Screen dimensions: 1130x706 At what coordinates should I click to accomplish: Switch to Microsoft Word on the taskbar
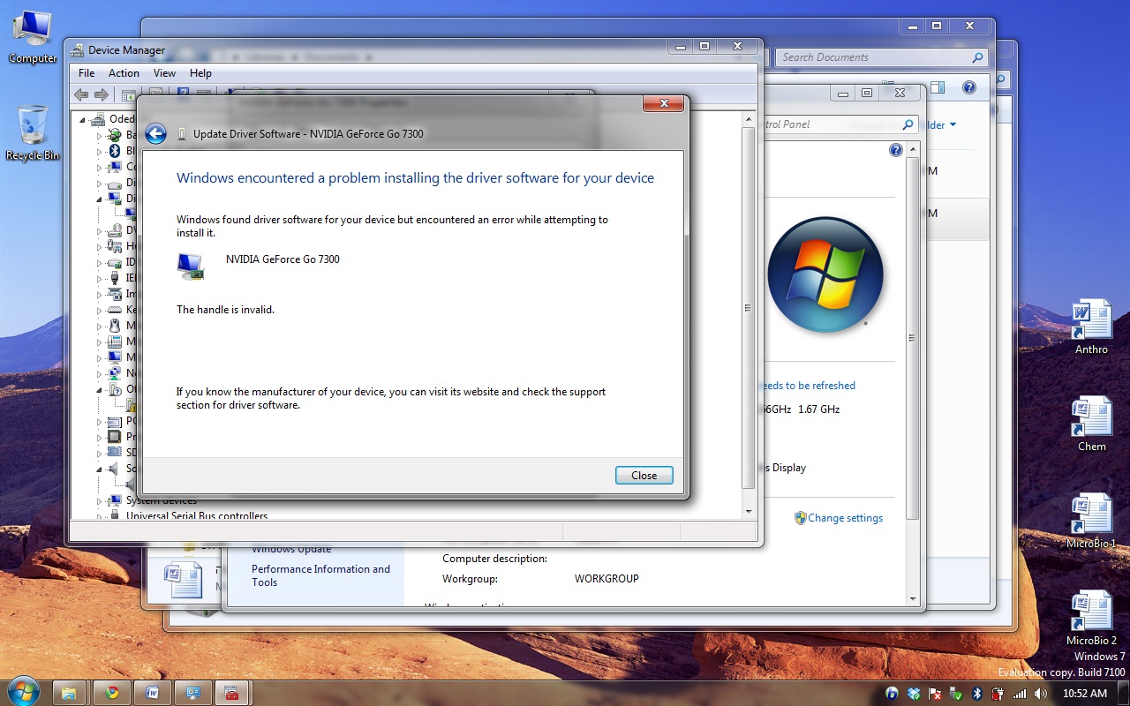click(x=152, y=692)
